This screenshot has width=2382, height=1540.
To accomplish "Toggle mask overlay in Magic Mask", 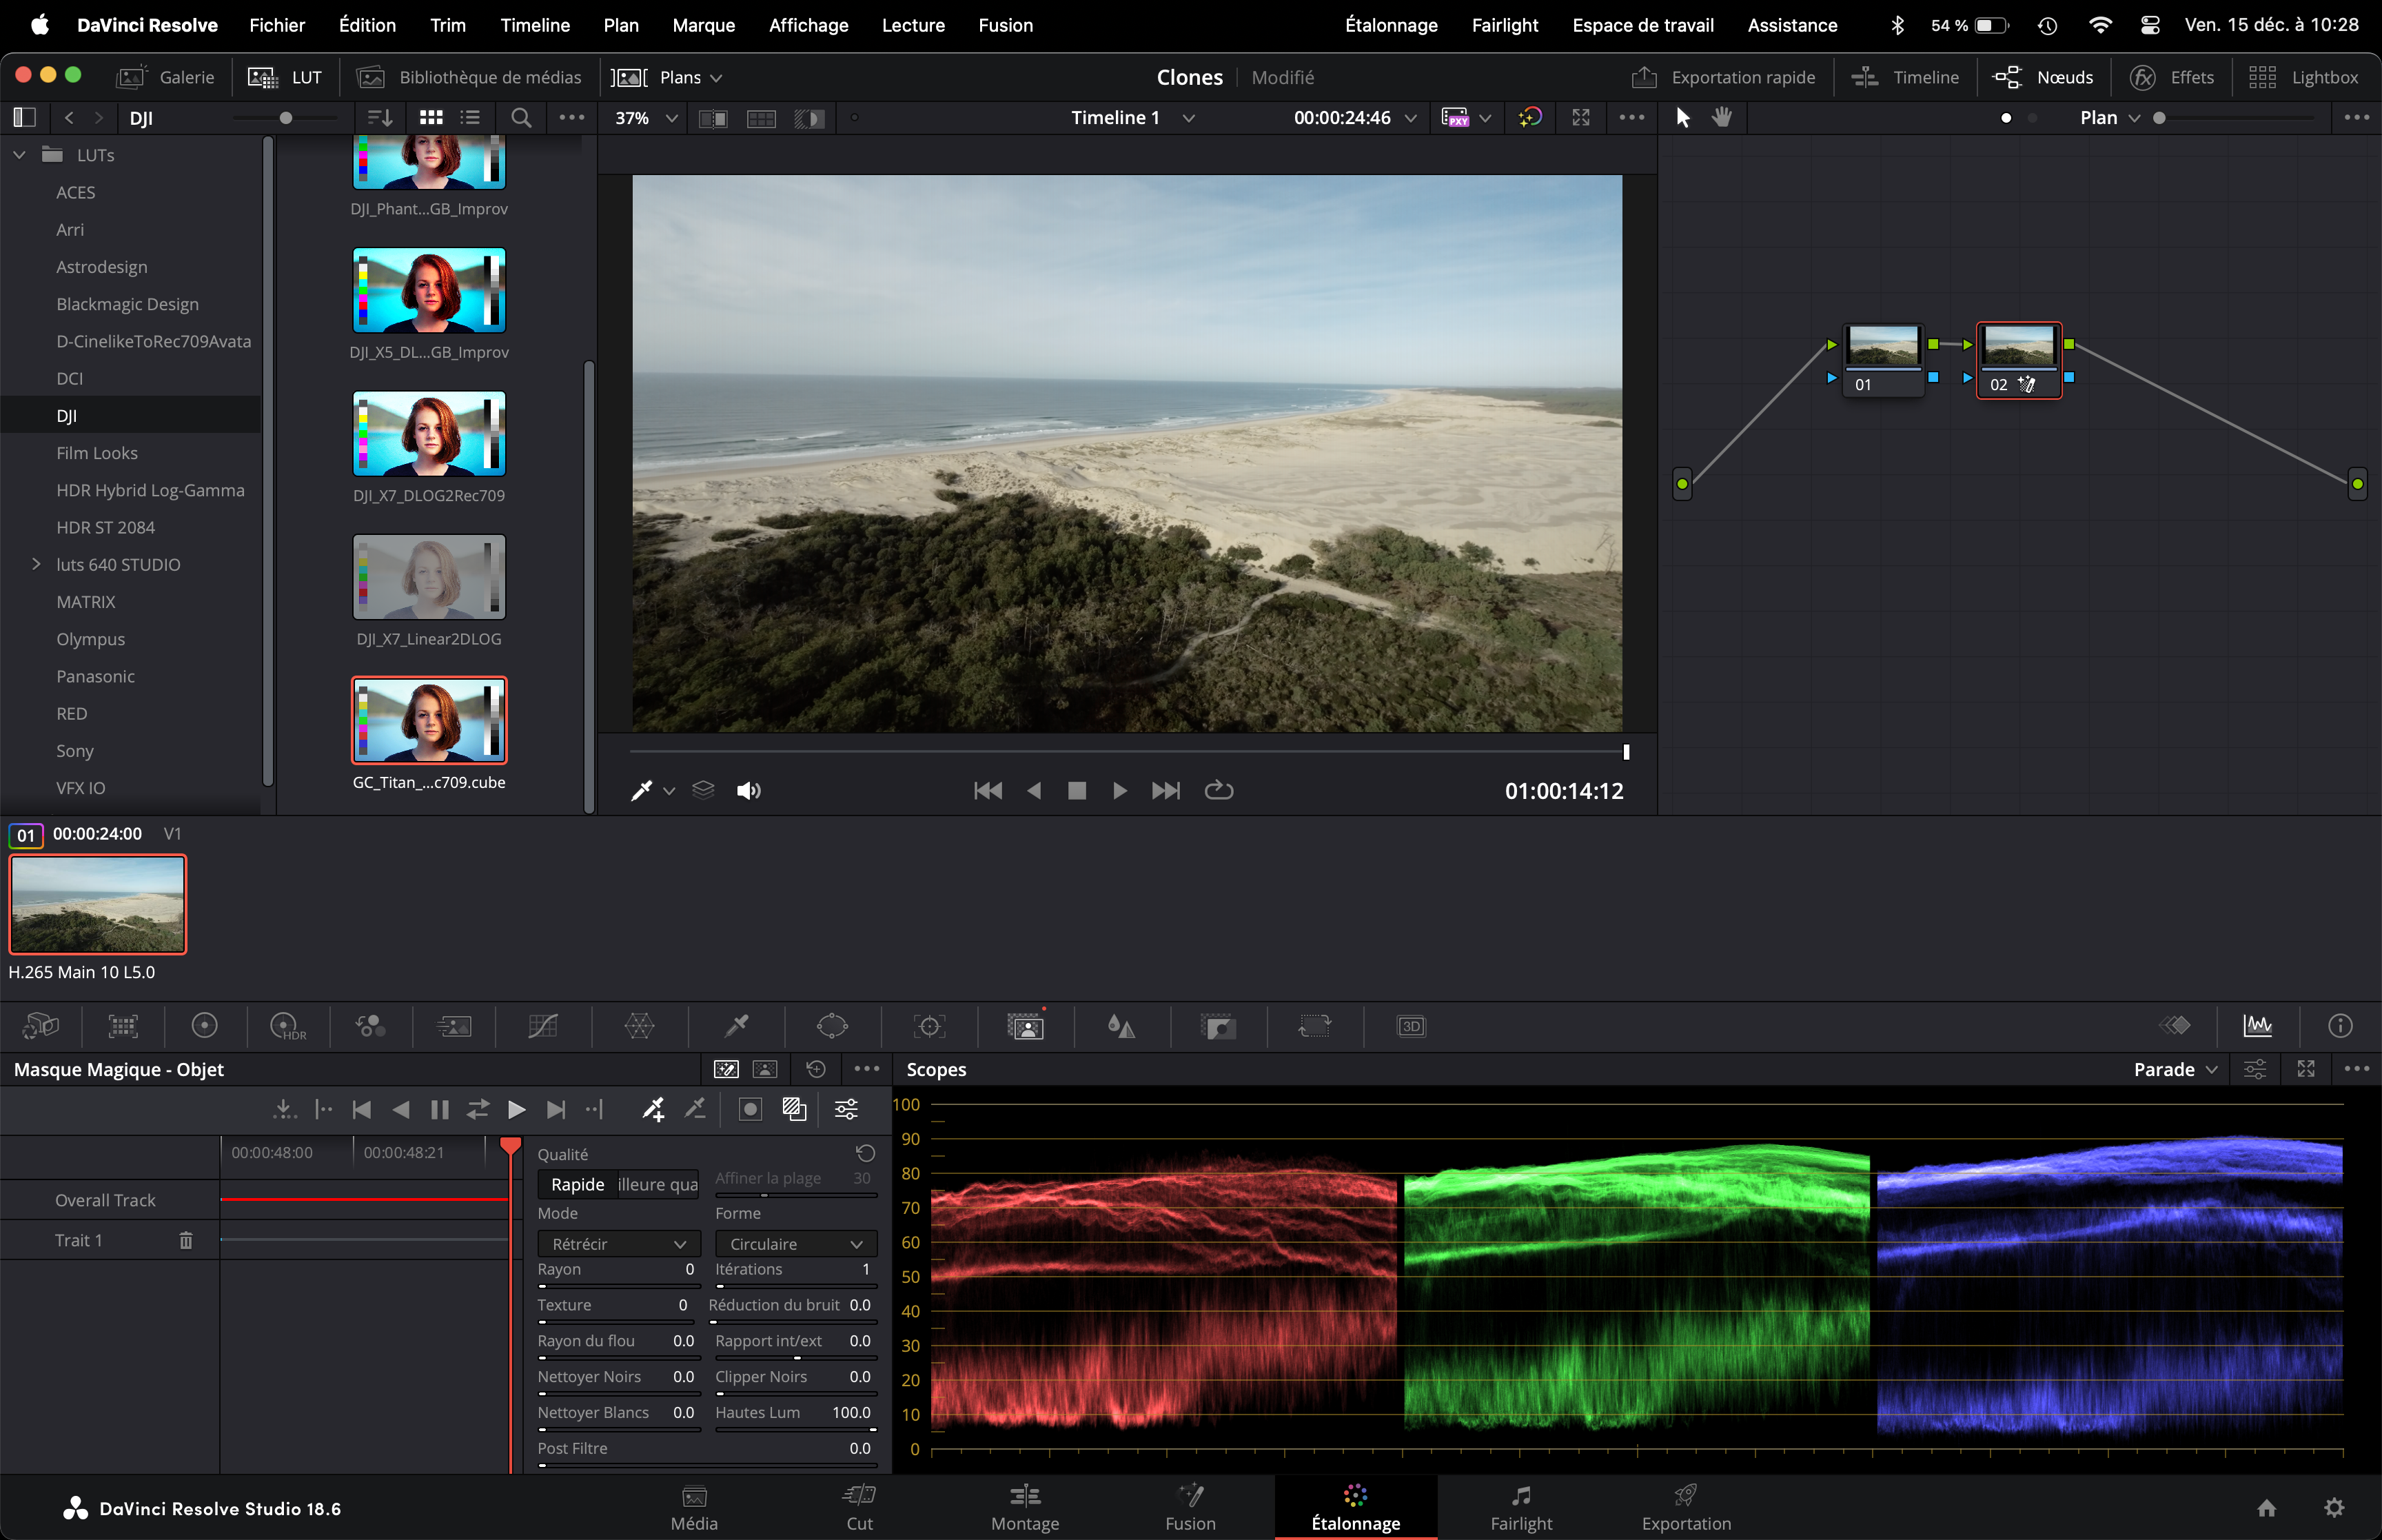I will click(x=795, y=1109).
